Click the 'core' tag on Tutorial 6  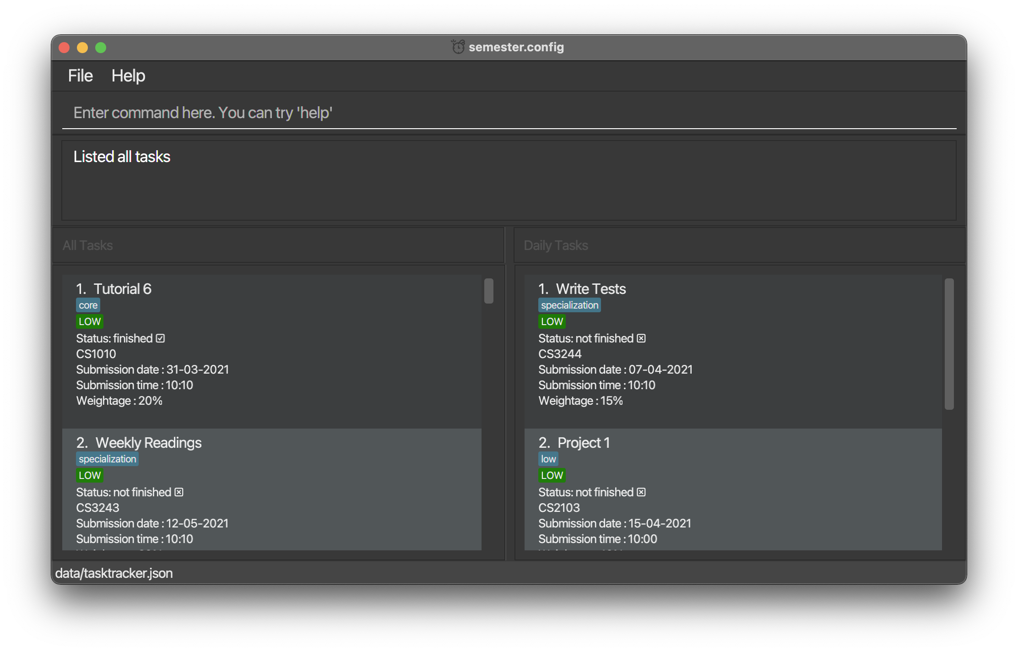88,305
